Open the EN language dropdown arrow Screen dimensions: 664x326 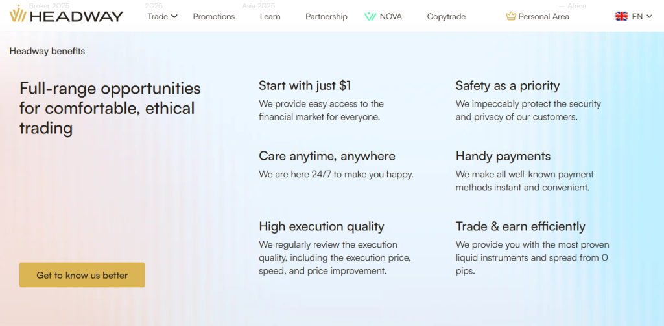pos(649,16)
